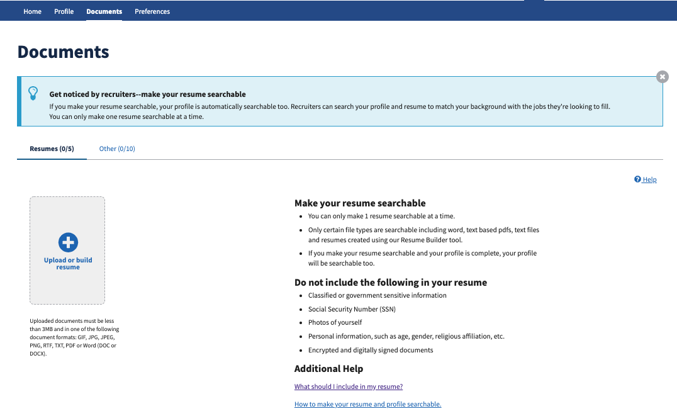
Task: Click the lightbulb tip icon
Action: [33, 93]
